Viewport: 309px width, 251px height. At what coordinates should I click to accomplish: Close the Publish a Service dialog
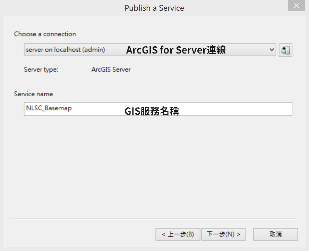[x=297, y=6]
